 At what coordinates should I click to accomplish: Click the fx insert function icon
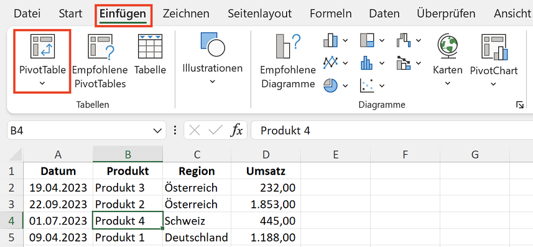236,130
